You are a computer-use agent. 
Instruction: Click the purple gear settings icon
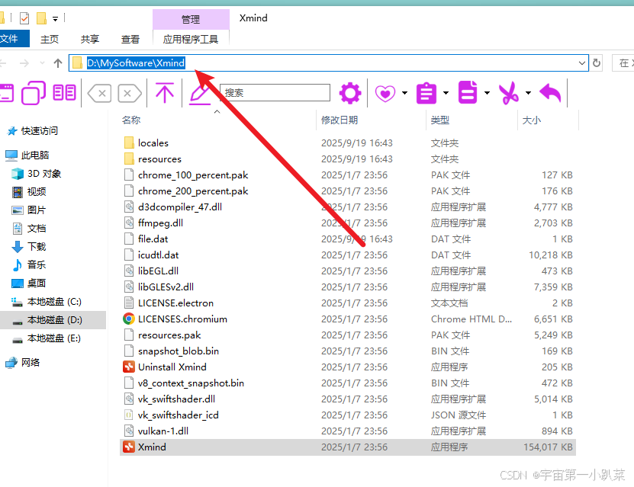[x=349, y=93]
